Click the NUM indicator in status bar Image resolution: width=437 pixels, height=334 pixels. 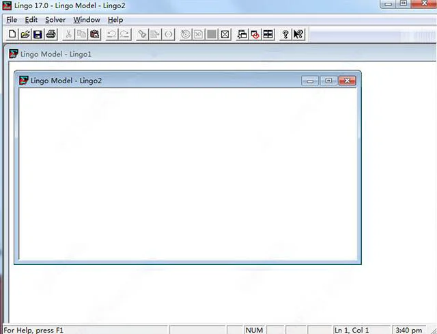click(254, 330)
